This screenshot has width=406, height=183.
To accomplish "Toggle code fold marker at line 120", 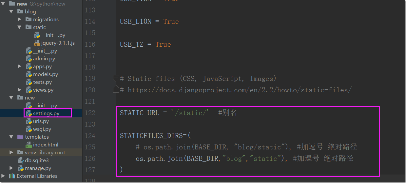I will 116,90.
